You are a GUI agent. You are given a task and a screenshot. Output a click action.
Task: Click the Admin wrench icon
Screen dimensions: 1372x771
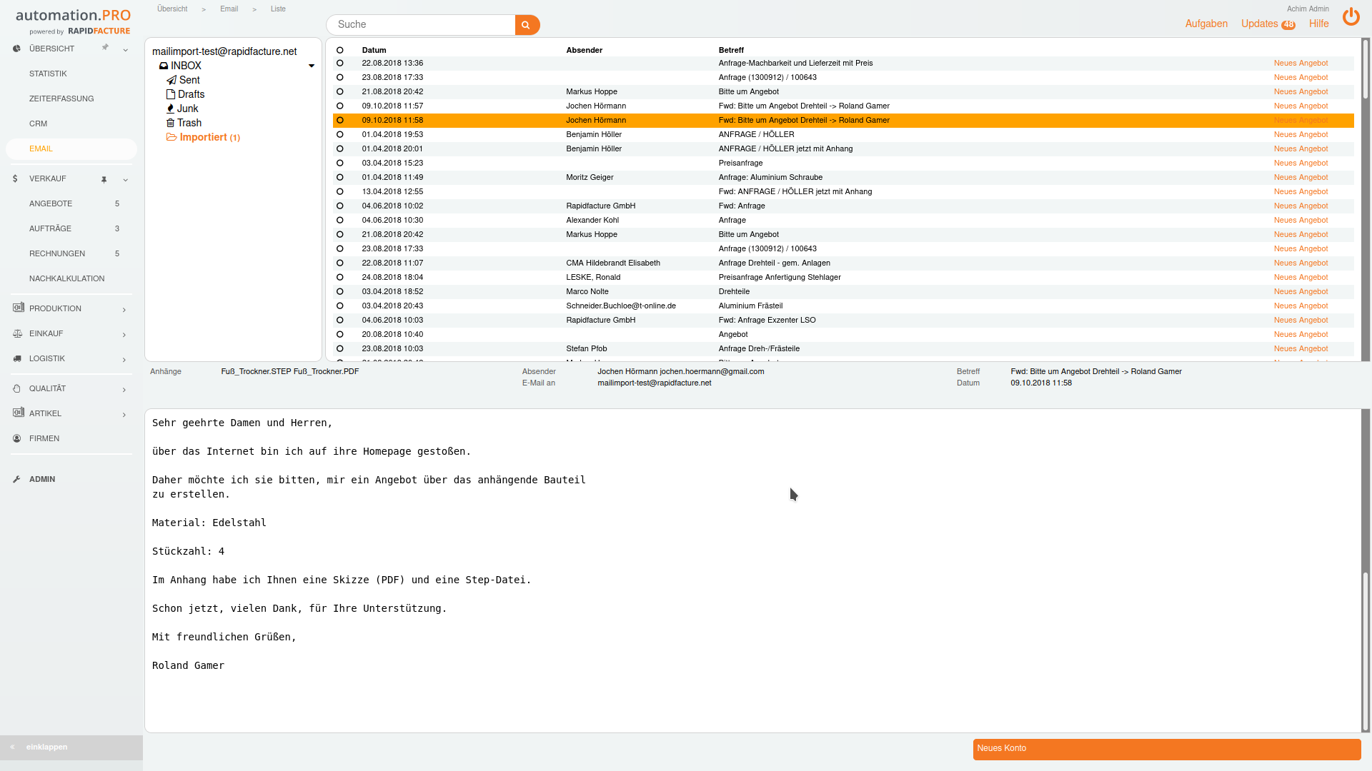pos(16,480)
